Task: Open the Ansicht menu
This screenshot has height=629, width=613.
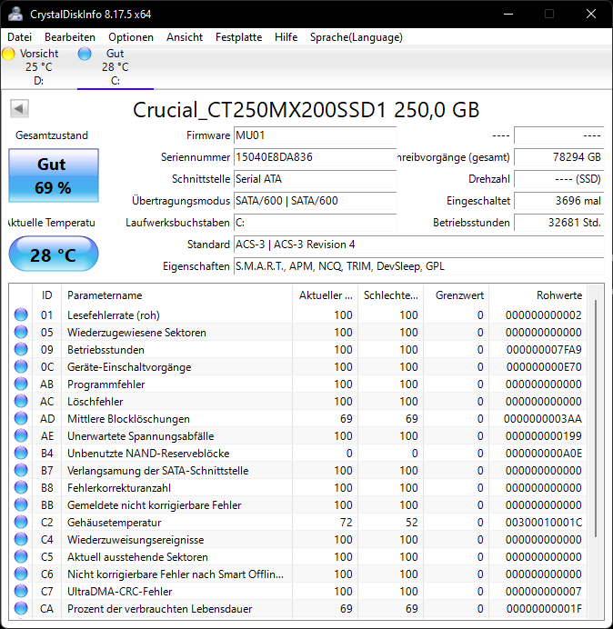Action: click(185, 37)
